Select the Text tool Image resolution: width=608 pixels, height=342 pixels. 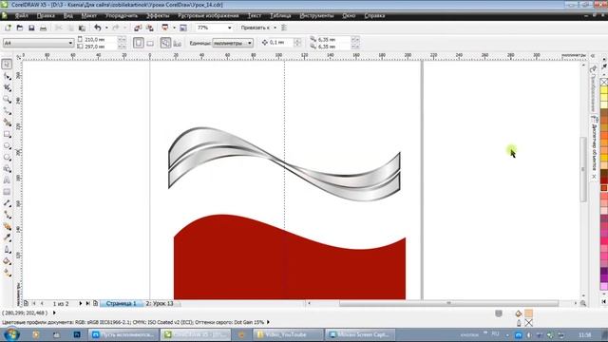7,180
